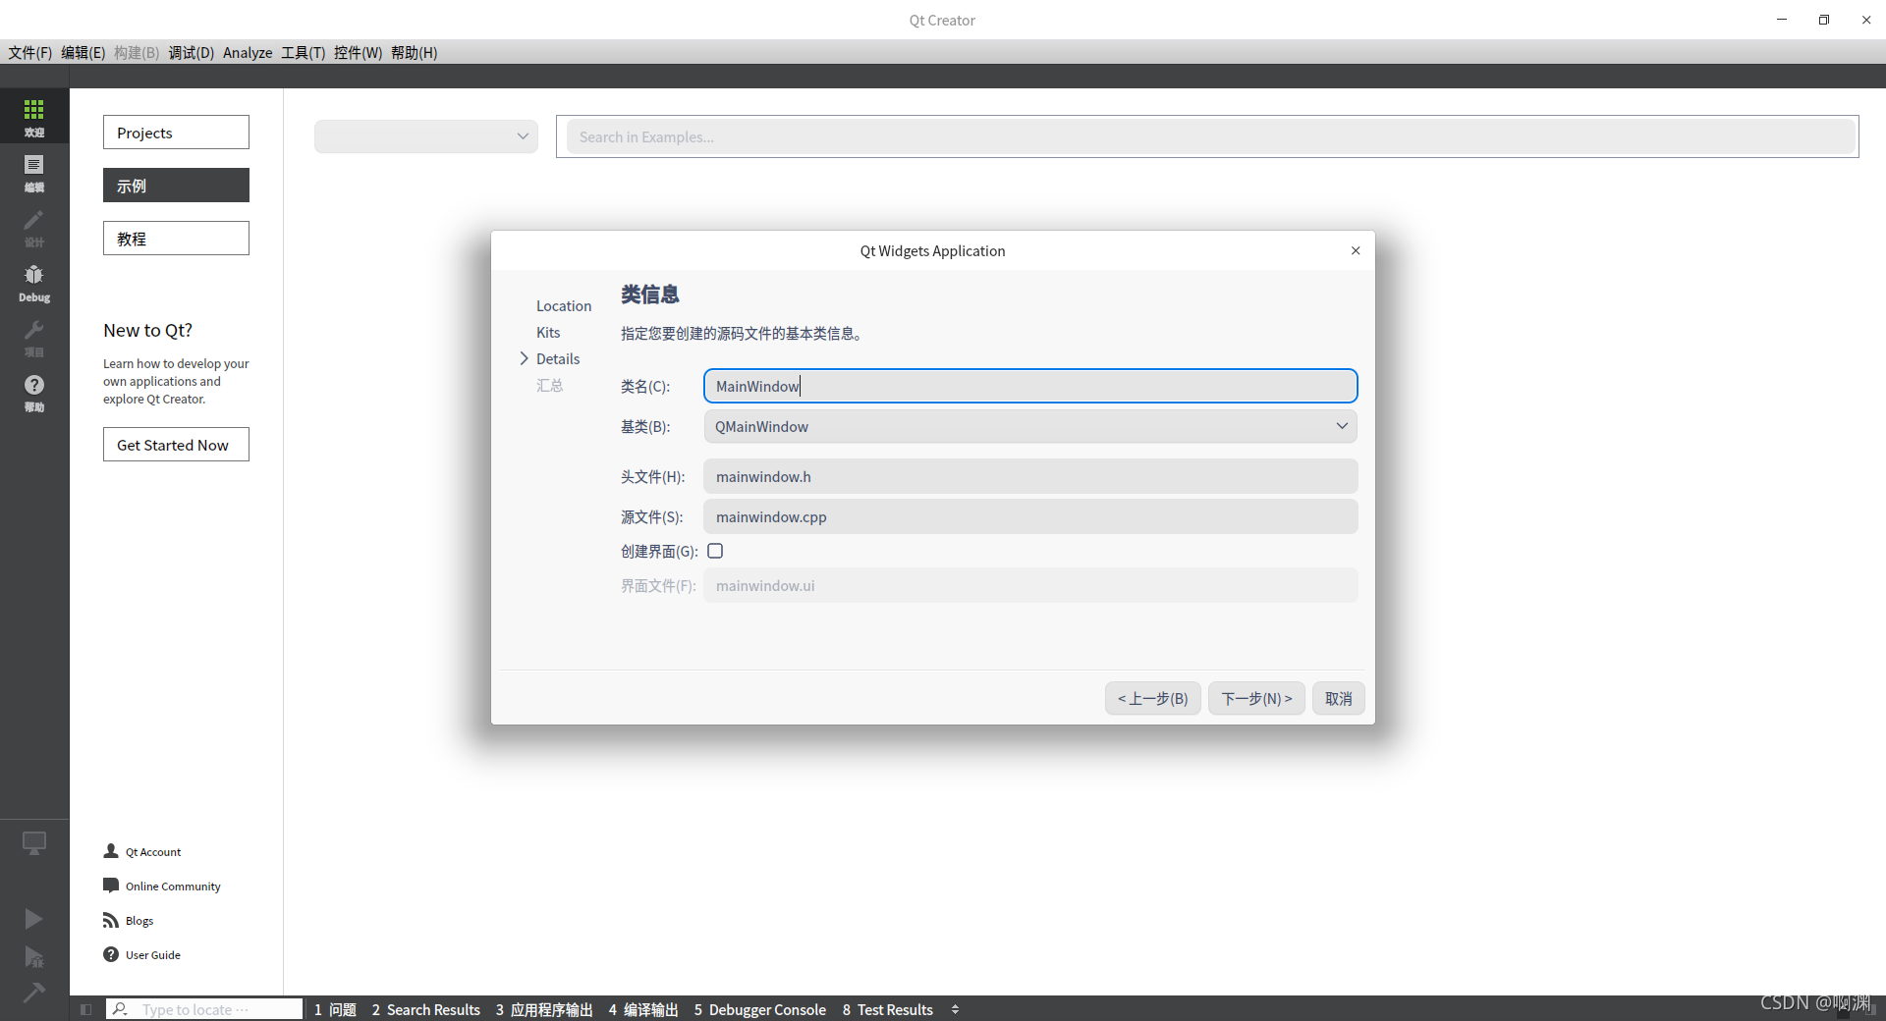Open the 4 编译输出 pane

click(x=643, y=1009)
